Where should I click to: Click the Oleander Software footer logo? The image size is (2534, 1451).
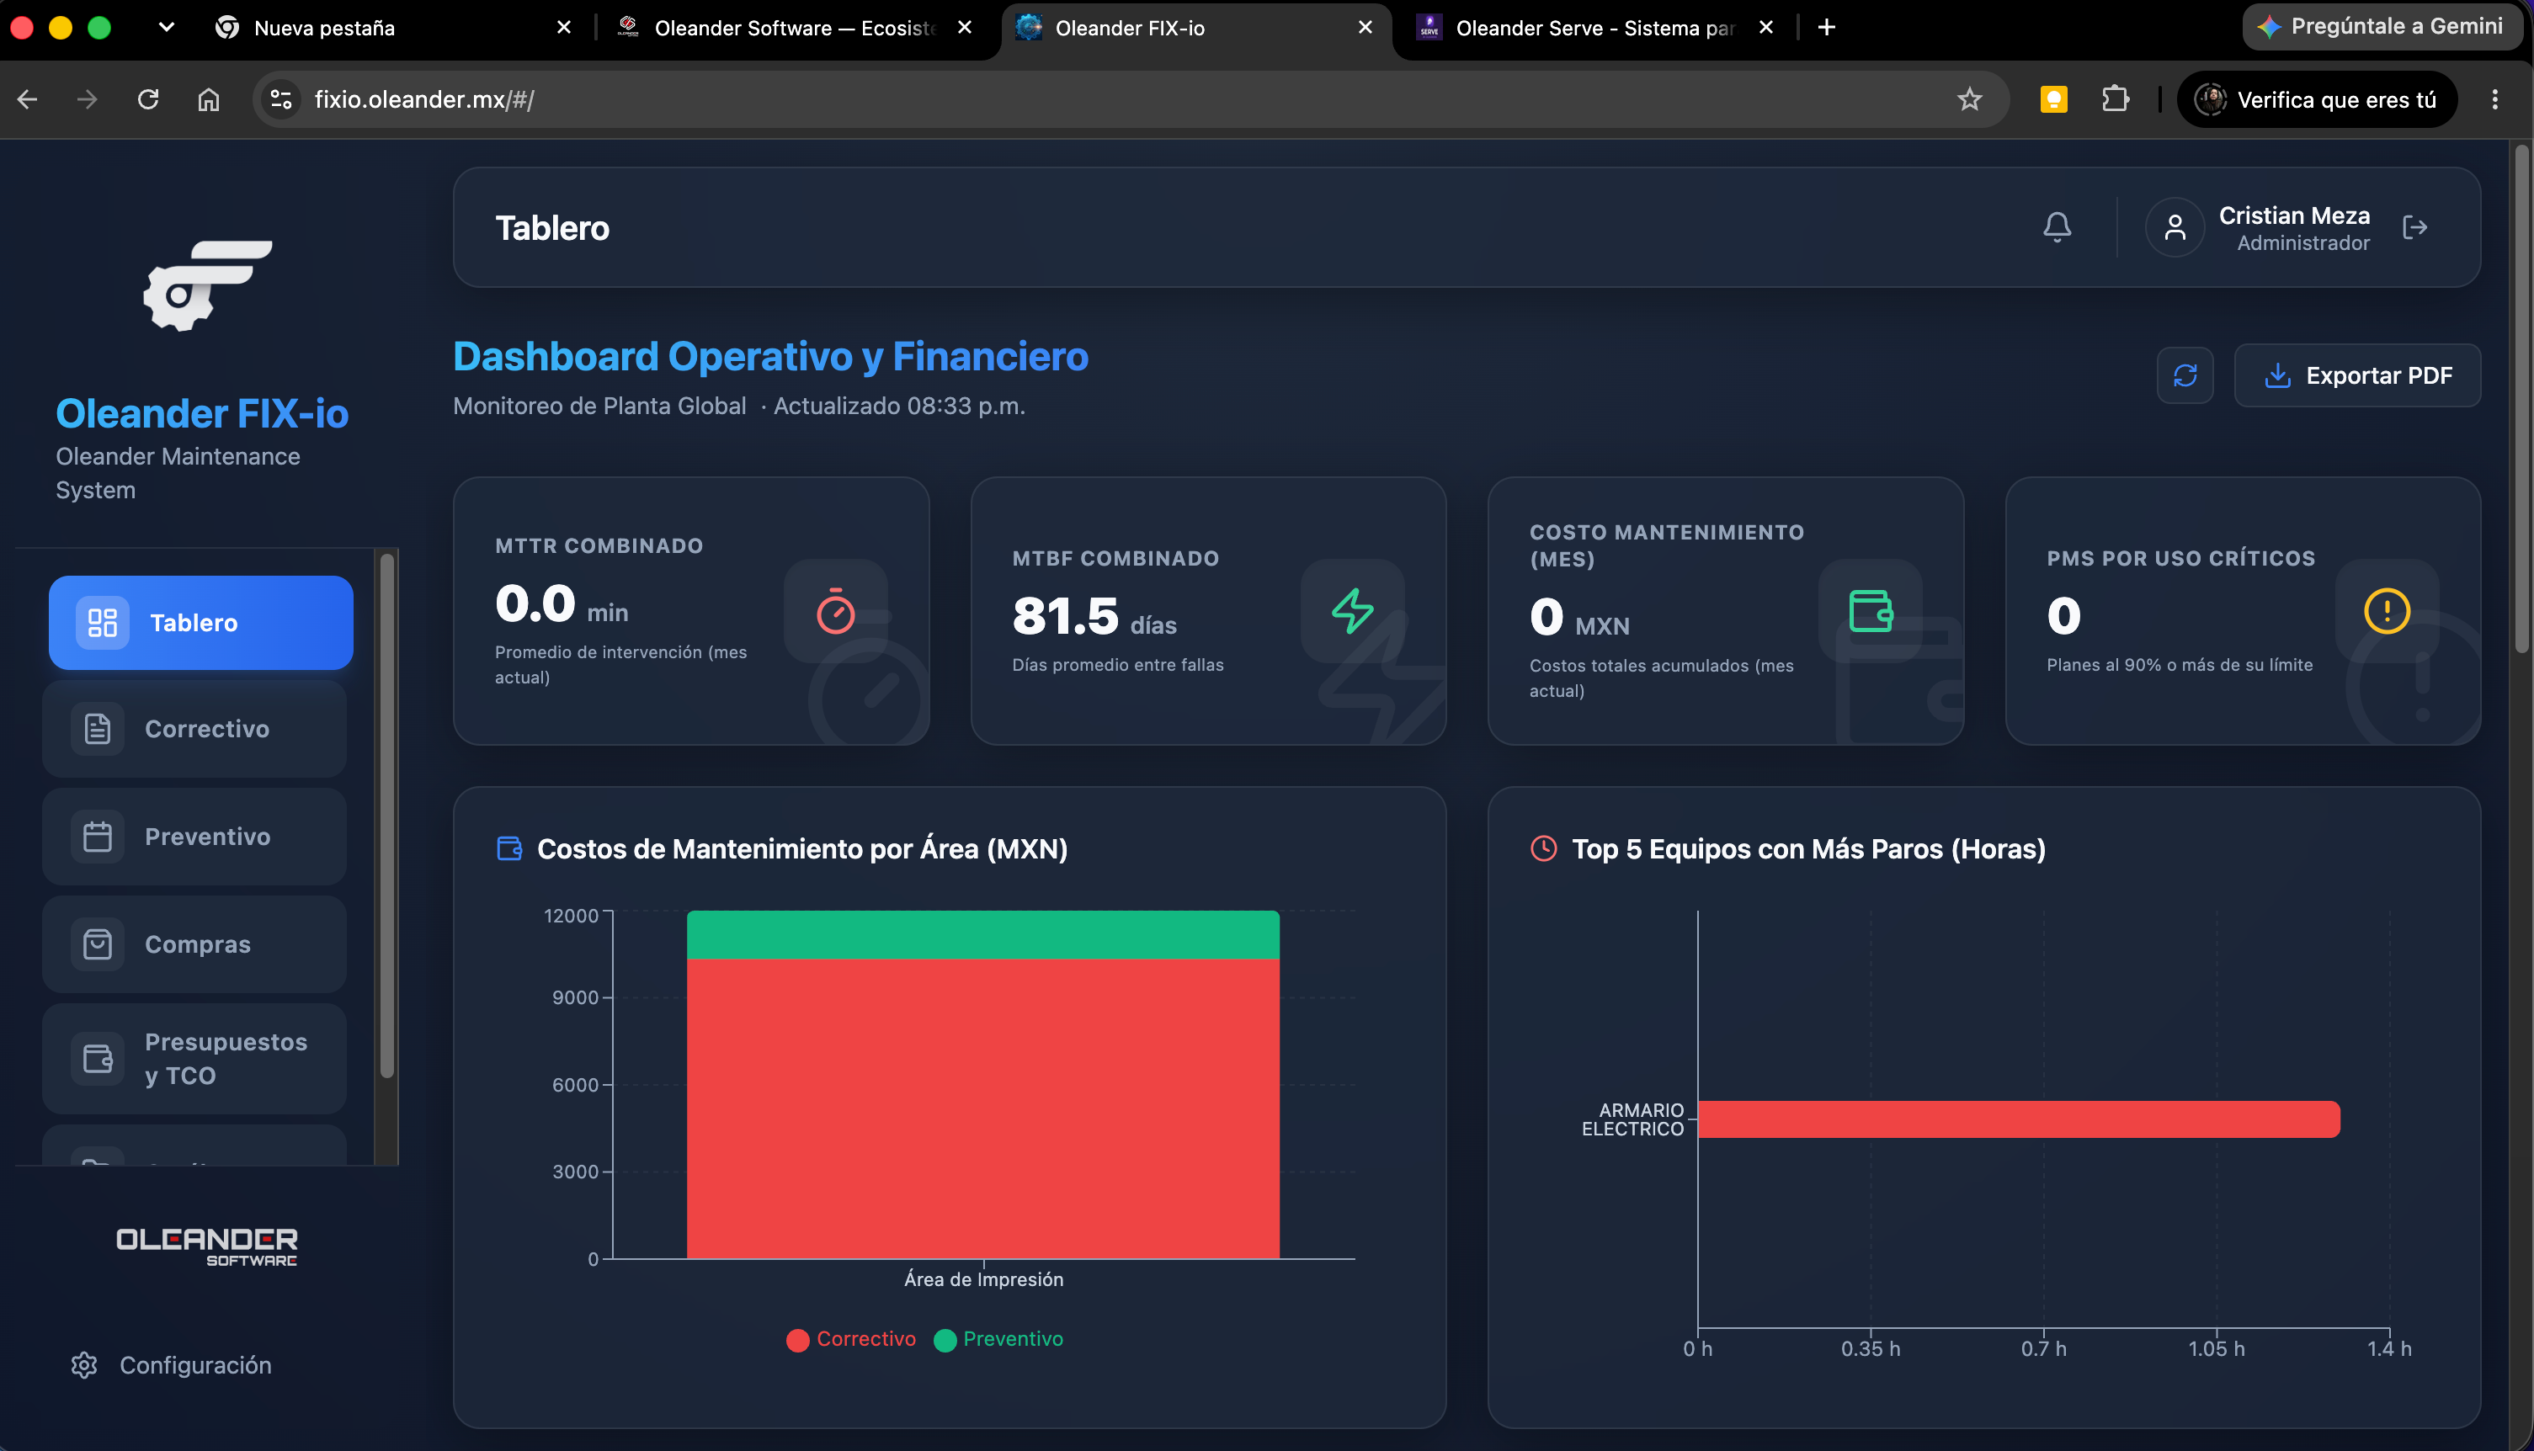[206, 1246]
